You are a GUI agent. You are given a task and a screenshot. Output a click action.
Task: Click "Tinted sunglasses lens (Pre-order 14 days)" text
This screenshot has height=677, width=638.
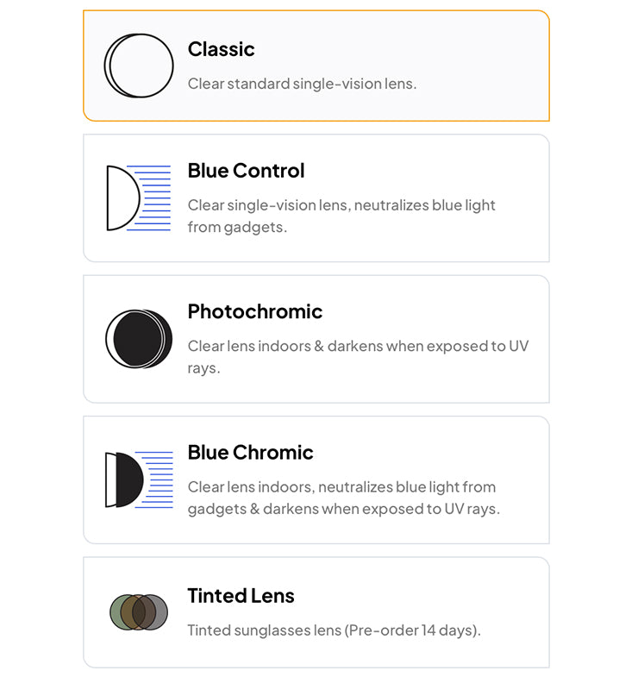coord(334,630)
